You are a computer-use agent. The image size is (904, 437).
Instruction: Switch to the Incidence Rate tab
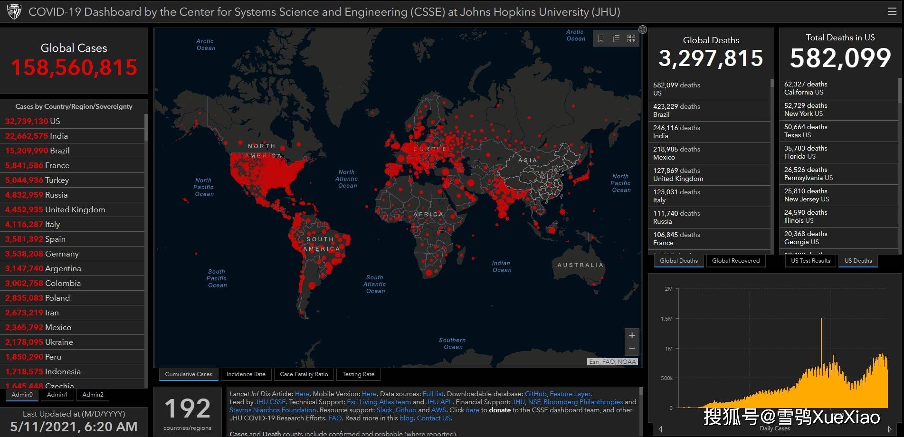click(x=246, y=374)
